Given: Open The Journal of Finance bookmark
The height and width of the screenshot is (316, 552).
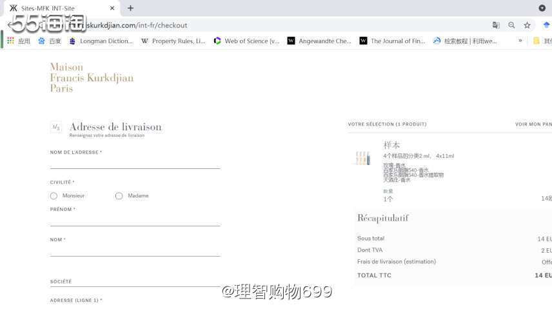Looking at the screenshot, I should (392, 41).
